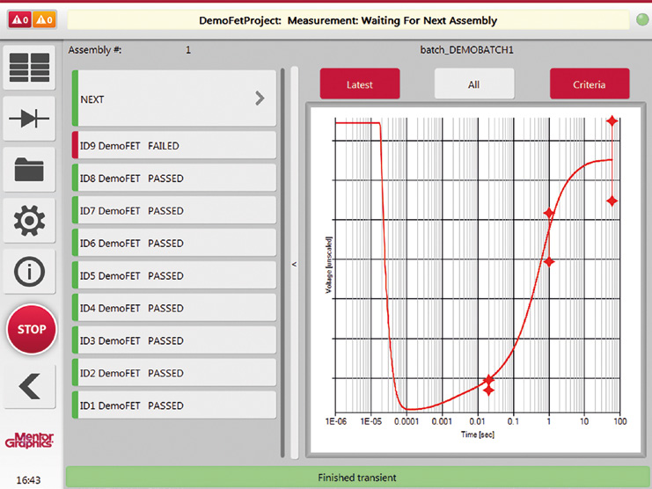Select the ID4 DemoFET PASSED result
652x489 pixels.
tap(174, 308)
